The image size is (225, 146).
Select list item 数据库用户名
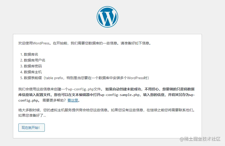click(34, 60)
